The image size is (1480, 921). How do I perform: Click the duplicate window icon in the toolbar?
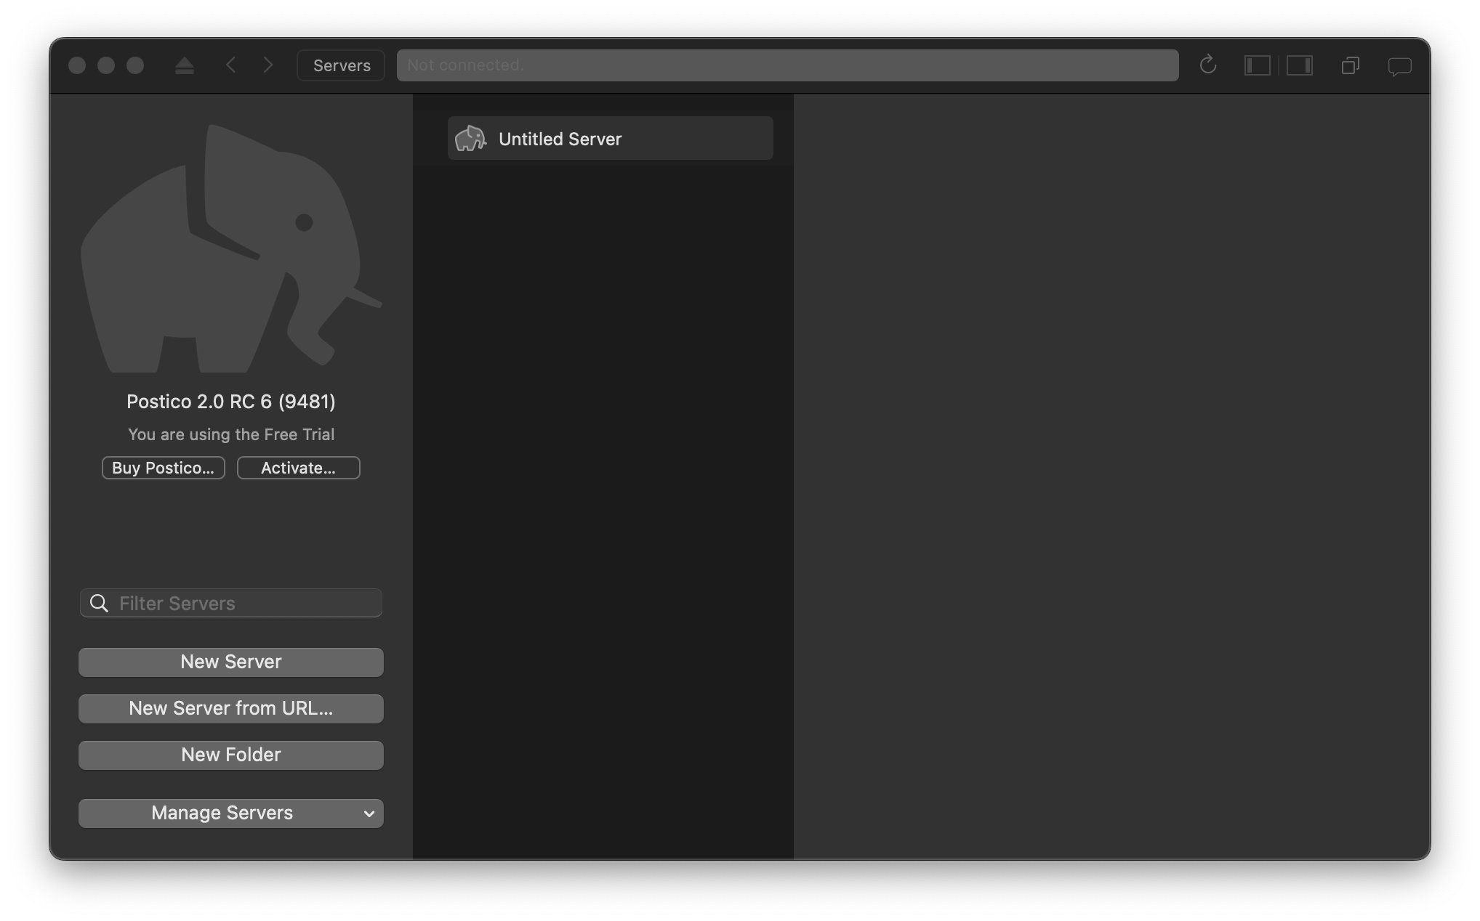pyautogui.click(x=1351, y=65)
